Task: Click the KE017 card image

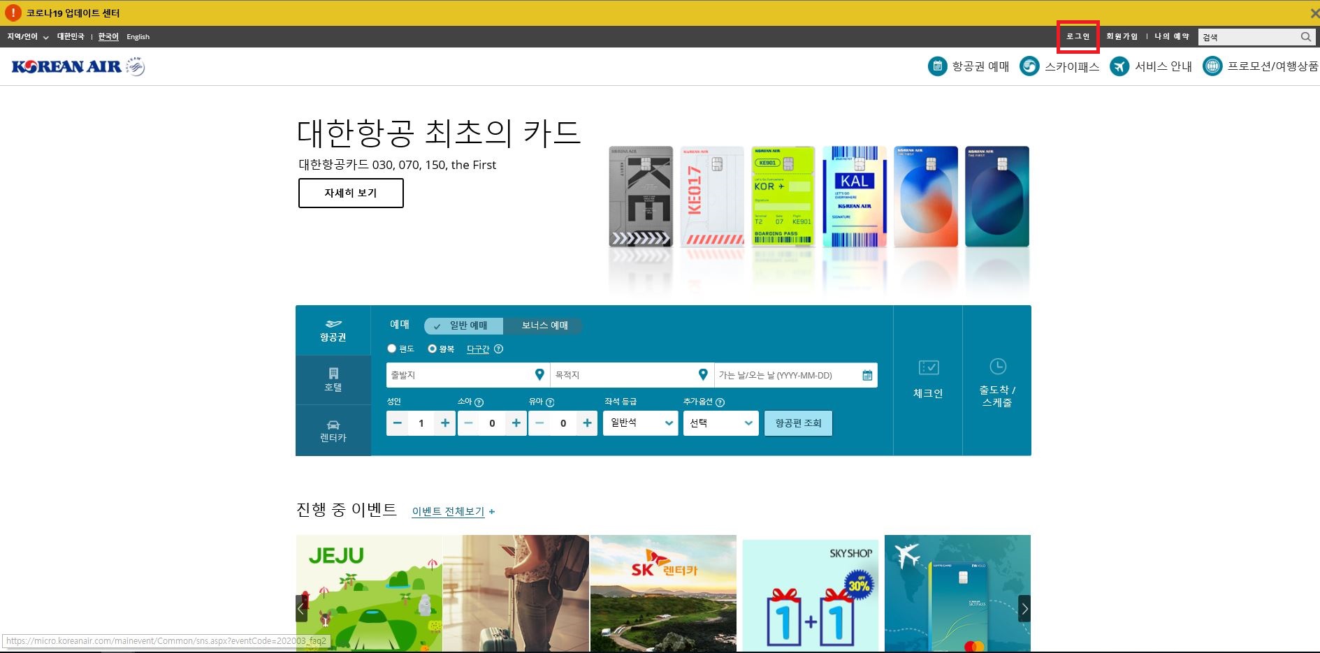Action: point(712,196)
